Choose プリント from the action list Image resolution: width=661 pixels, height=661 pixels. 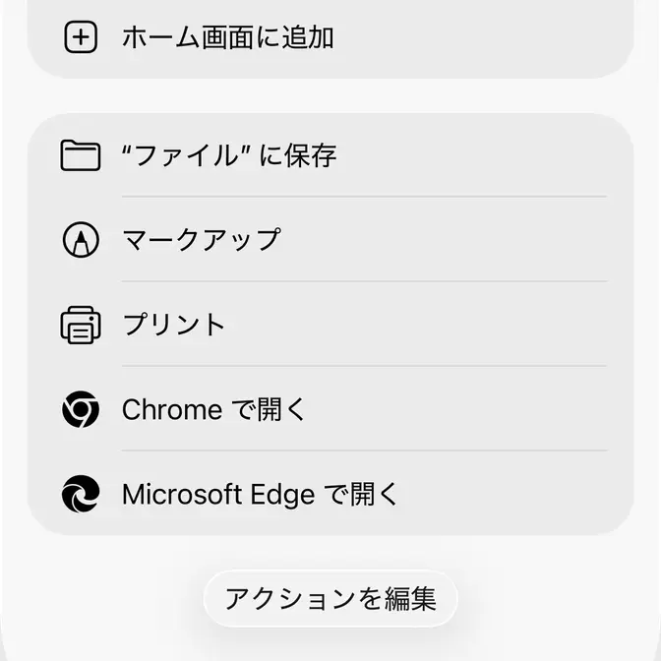coord(174,325)
